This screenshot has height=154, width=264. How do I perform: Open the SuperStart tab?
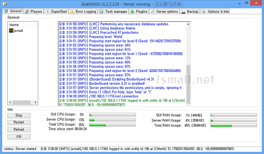point(56,11)
